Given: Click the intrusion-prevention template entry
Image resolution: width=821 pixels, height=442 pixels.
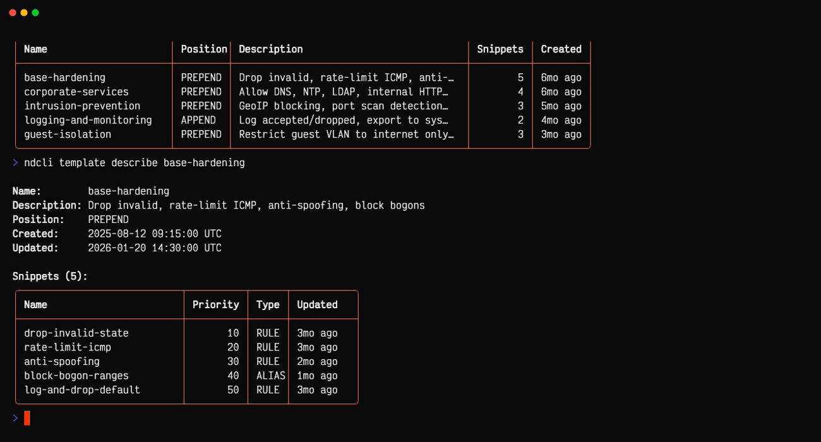Looking at the screenshot, I should click(x=82, y=105).
